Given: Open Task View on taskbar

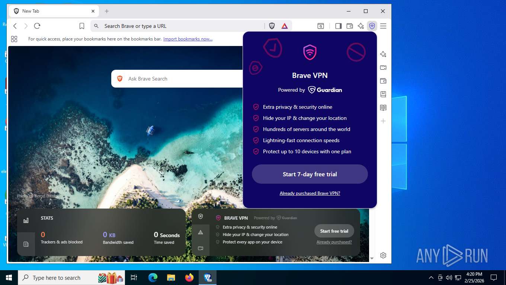Looking at the screenshot, I should click(x=134, y=278).
